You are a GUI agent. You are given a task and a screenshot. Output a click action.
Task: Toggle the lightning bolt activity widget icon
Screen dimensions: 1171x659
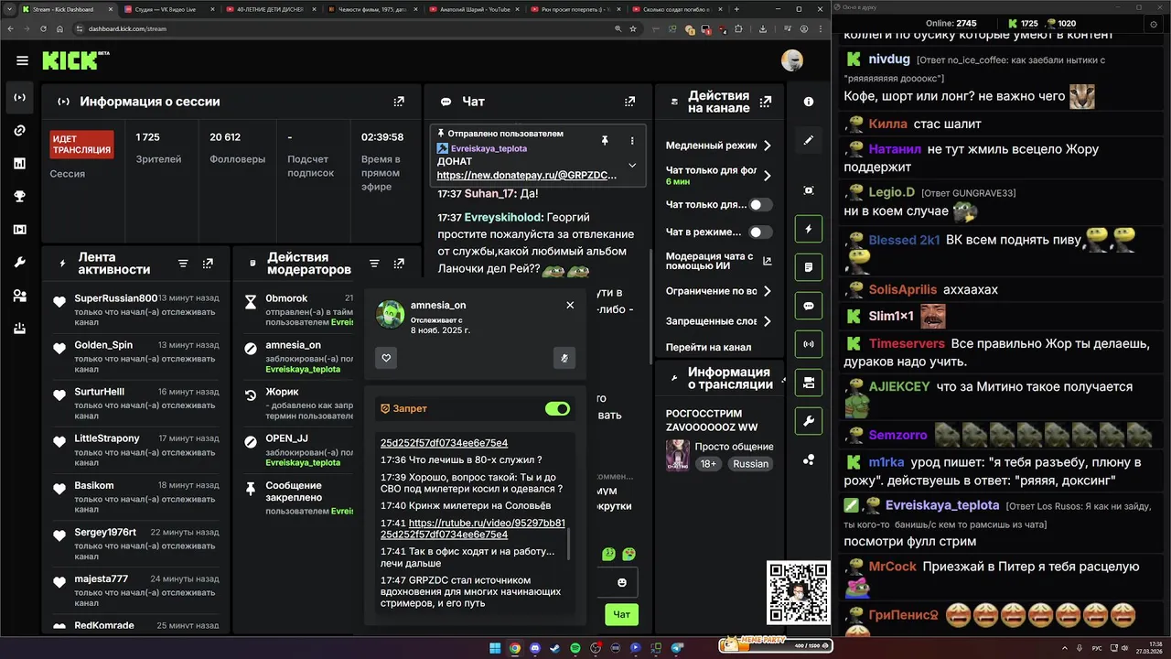click(x=809, y=229)
